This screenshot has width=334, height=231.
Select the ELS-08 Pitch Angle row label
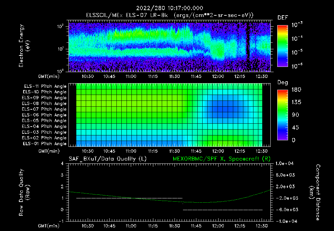coord(44,103)
